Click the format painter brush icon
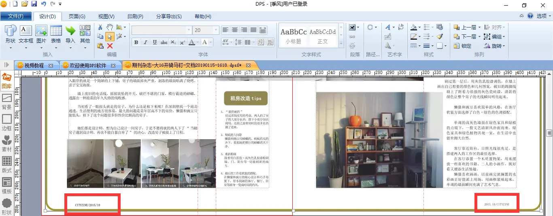Screen dimensions: 553x216 440,36
